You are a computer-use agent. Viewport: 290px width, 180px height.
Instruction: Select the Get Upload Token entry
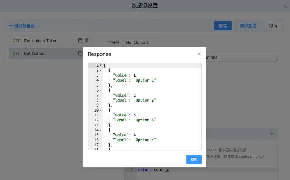pyautogui.click(x=40, y=41)
